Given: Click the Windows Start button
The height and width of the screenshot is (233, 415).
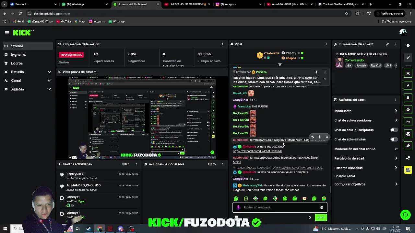Looking at the screenshot, I should click(5, 229).
